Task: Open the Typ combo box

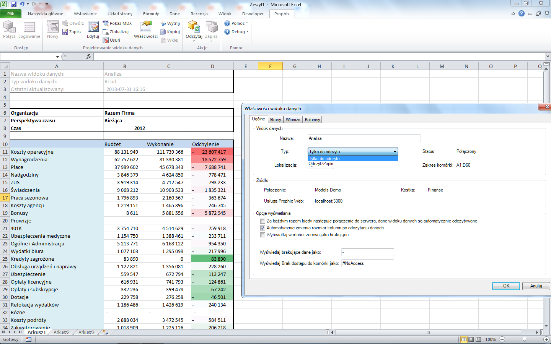Action: pyautogui.click(x=353, y=152)
